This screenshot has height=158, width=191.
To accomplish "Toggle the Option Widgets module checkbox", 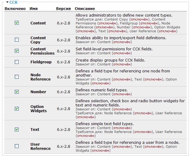I will [x=17, y=109].
